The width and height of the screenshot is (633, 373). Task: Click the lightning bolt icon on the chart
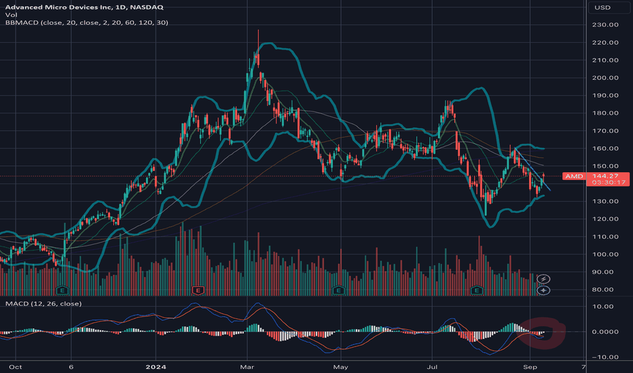[543, 279]
